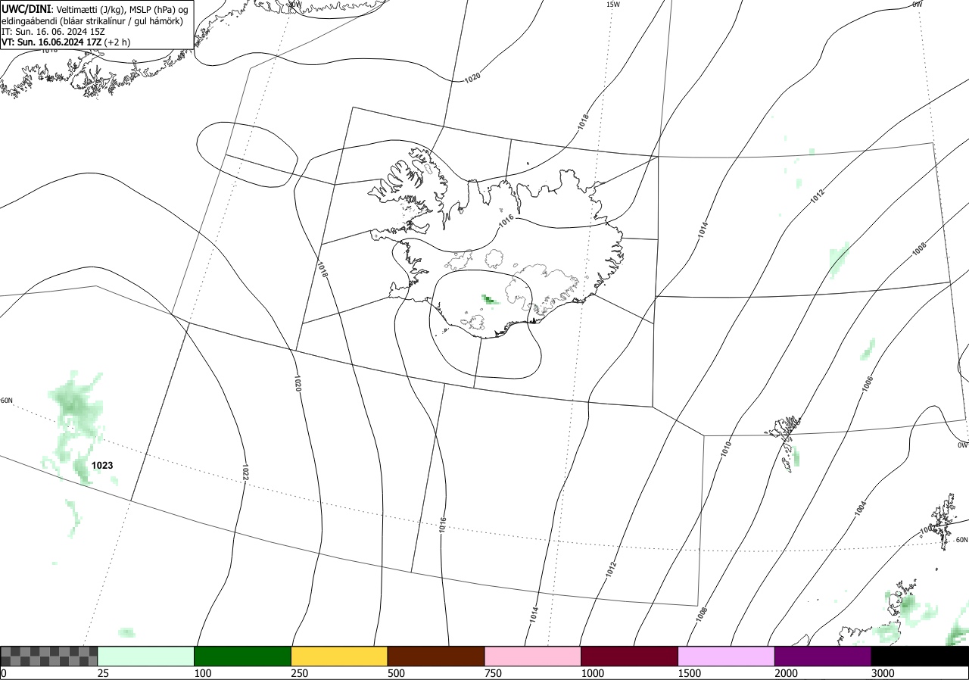
Task: Pick the dark red 1000–1500 legend swatch
Action: [630, 656]
